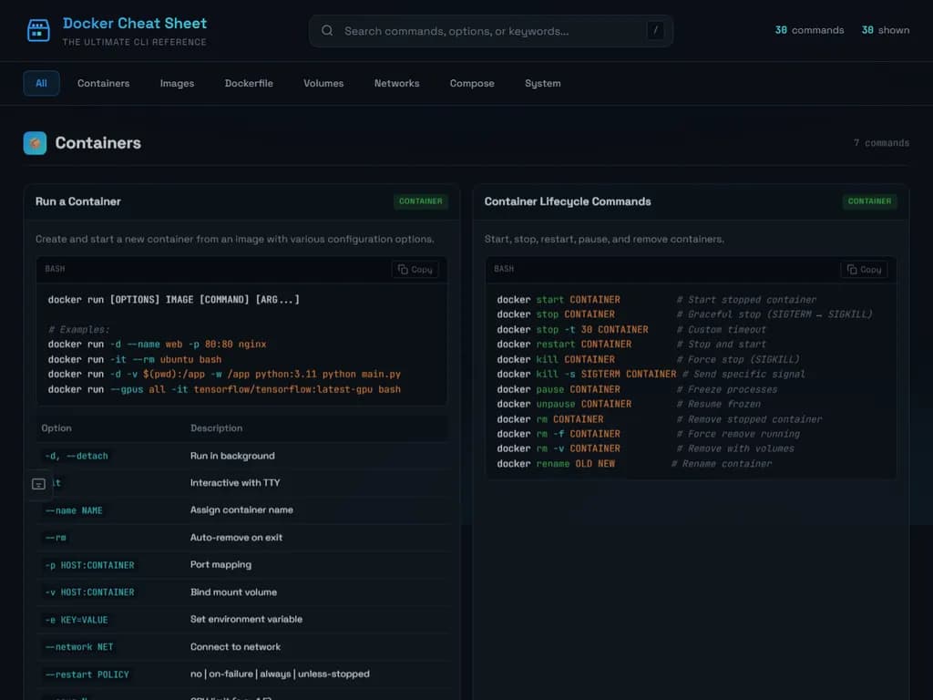Click the cube icon beside the Containers heading
933x700 pixels.
35,143
